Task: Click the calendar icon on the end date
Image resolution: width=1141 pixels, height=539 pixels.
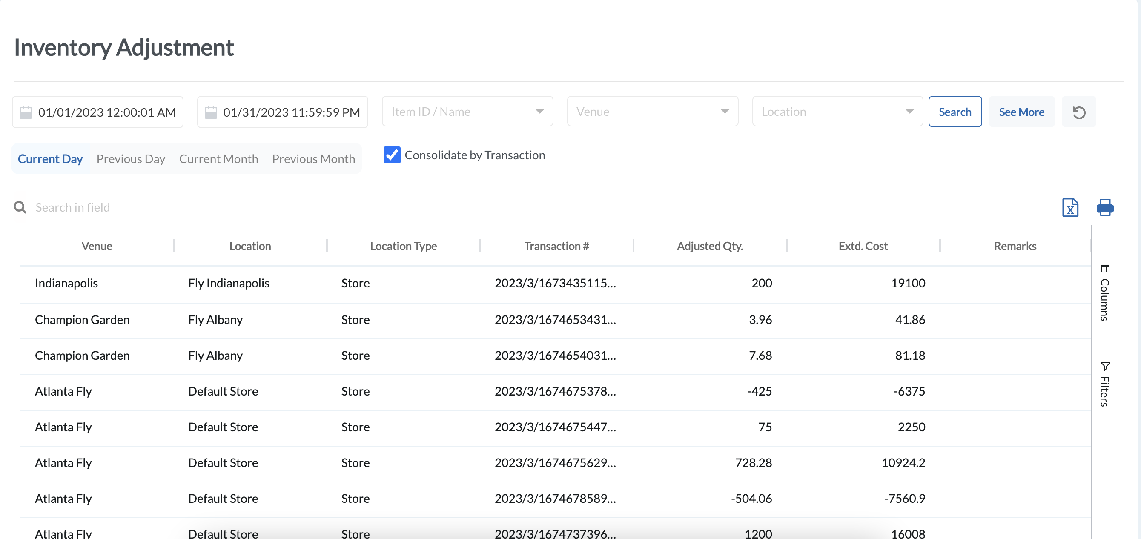Action: coord(211,112)
